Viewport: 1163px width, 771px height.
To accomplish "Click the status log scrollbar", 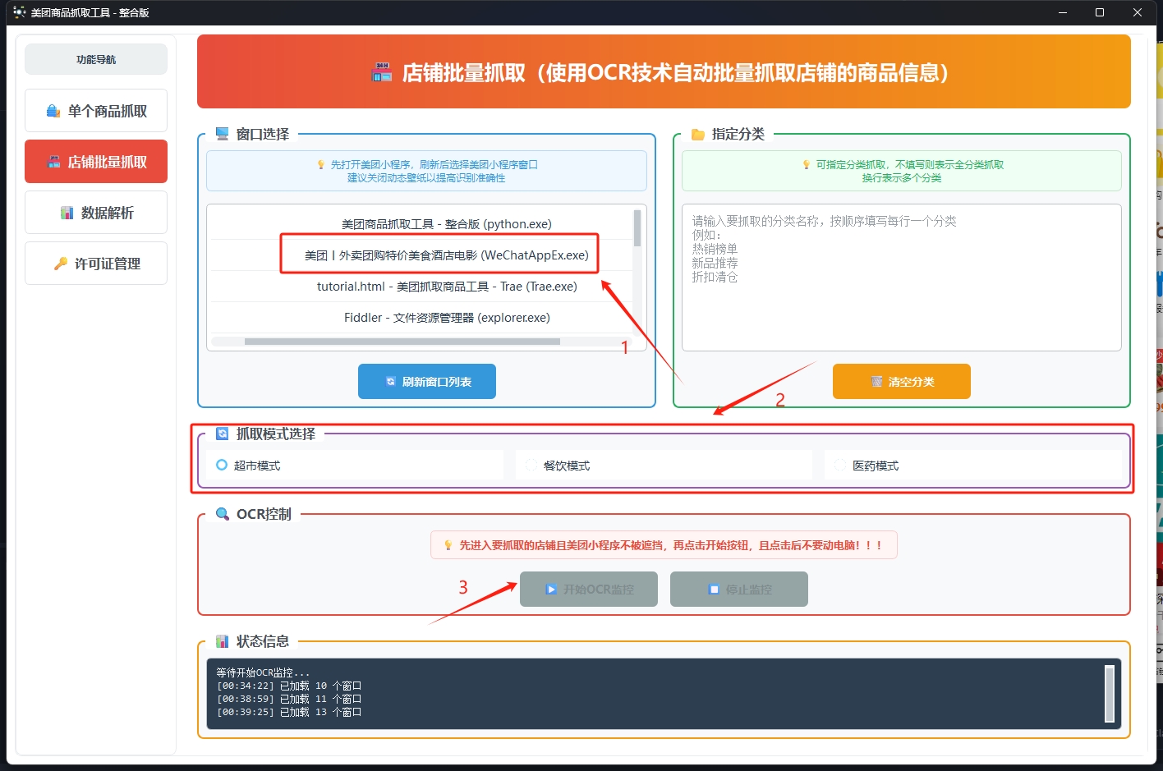I will (1110, 693).
